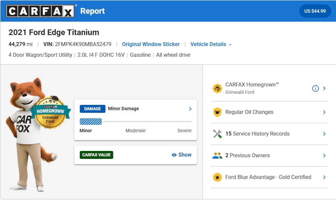Click the 2 Previous Owners label

[x=247, y=155]
